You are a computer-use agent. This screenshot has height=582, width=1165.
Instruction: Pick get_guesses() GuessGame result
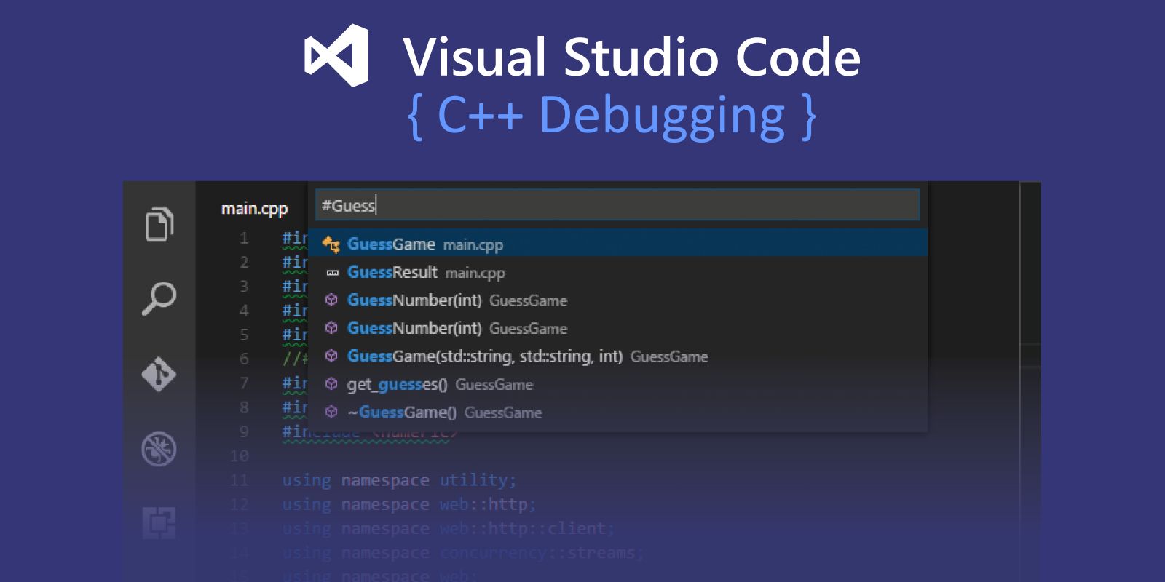[x=617, y=384]
